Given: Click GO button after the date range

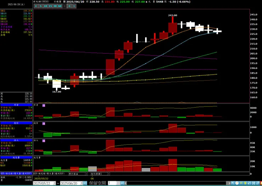Looking at the screenshot, I should tap(85, 183).
